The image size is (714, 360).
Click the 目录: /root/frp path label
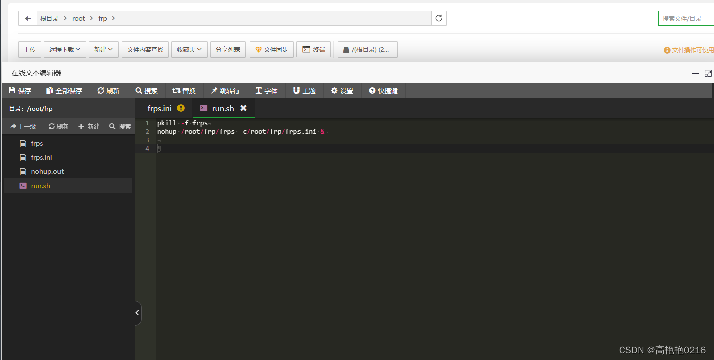click(x=31, y=108)
